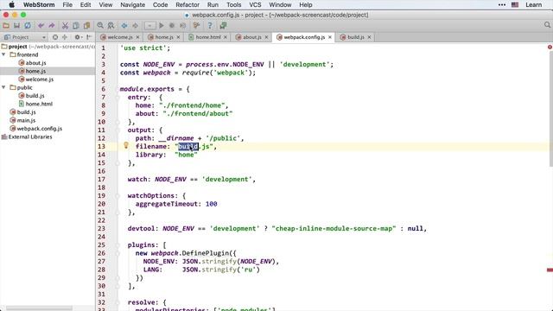The image size is (553, 311).
Task: Click the Settings wrench toolbar icon
Action: pyautogui.click(x=196, y=25)
